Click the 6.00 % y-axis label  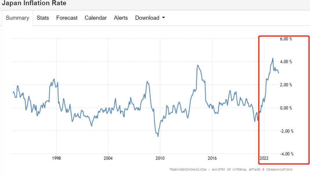[x=286, y=39]
